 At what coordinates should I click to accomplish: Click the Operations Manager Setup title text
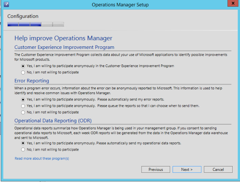tap(120, 4)
